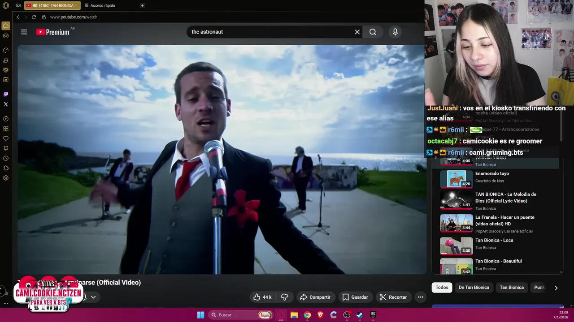Select the Punk filter chip
574x322 pixels.
[539, 288]
